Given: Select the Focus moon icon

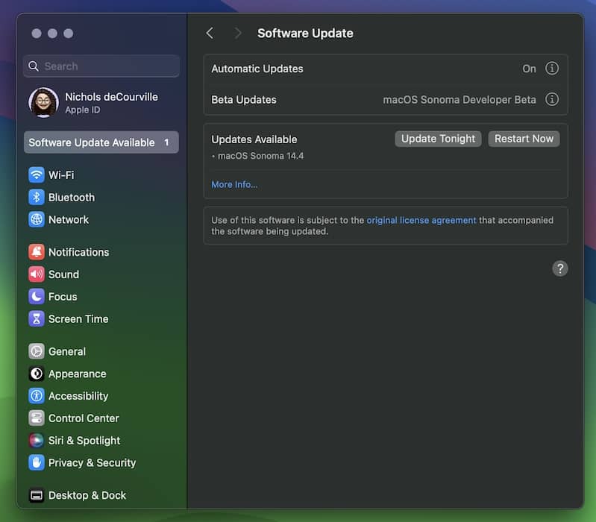Looking at the screenshot, I should pos(37,297).
